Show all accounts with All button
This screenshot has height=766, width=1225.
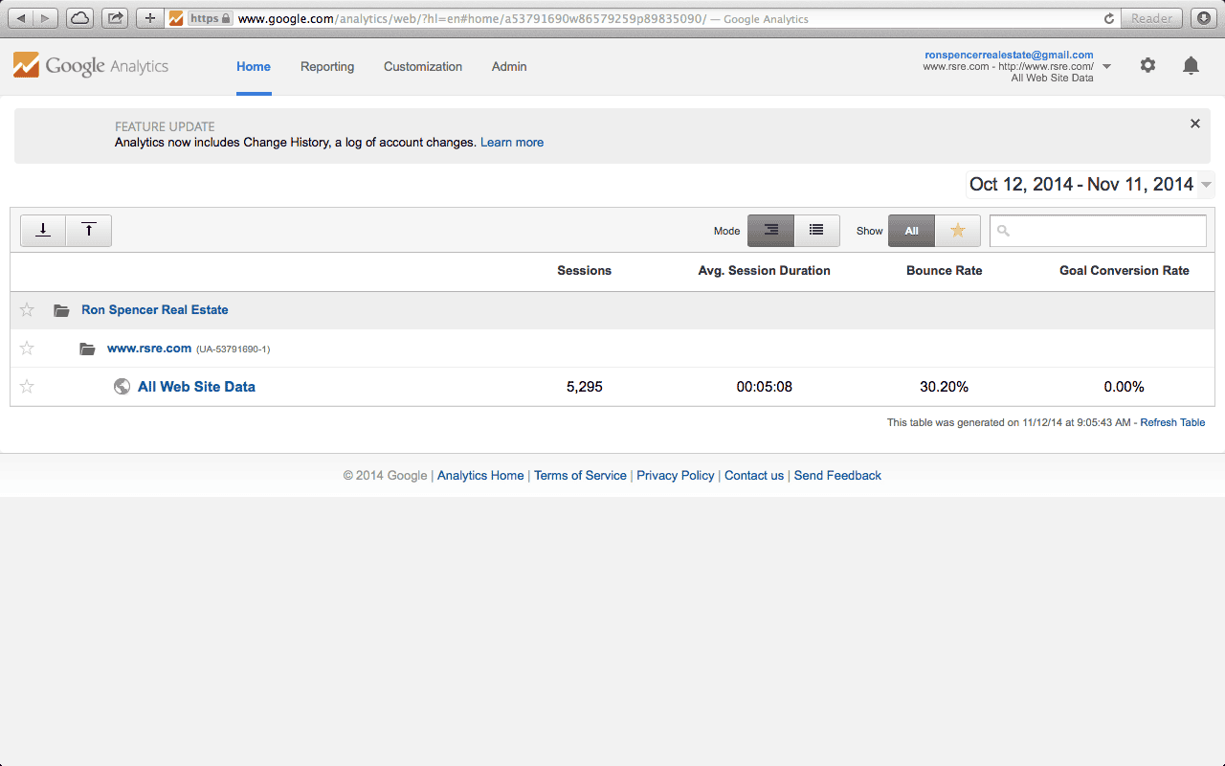tap(911, 231)
